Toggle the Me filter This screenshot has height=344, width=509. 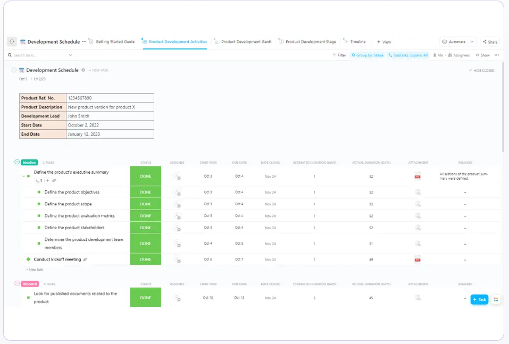pos(438,55)
